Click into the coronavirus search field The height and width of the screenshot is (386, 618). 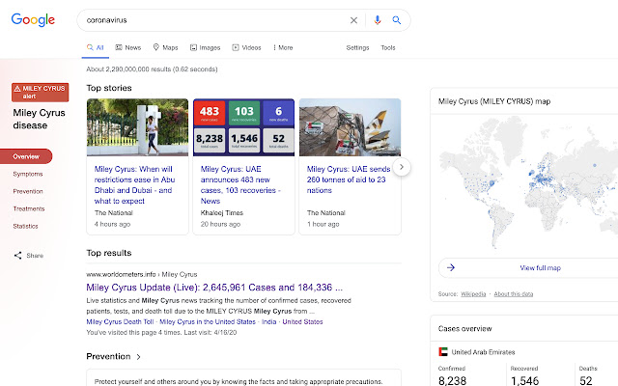point(212,19)
